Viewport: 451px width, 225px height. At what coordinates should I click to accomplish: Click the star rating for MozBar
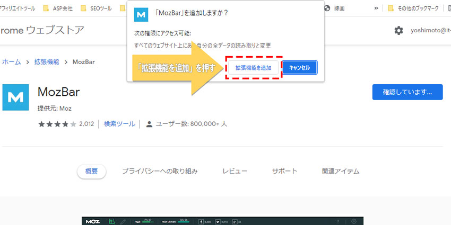(x=57, y=124)
